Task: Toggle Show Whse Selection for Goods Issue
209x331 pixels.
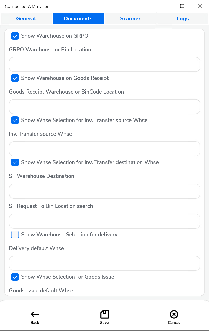Action: (15, 277)
